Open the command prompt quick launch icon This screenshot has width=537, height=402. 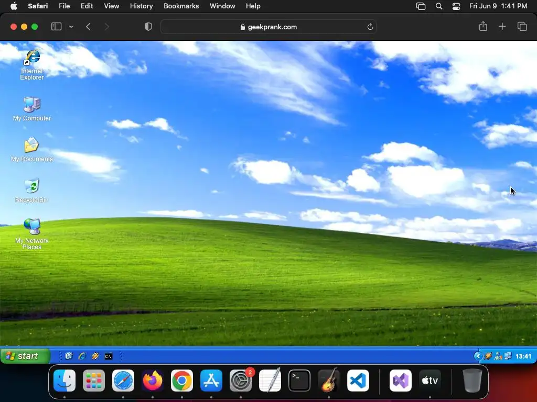click(108, 356)
